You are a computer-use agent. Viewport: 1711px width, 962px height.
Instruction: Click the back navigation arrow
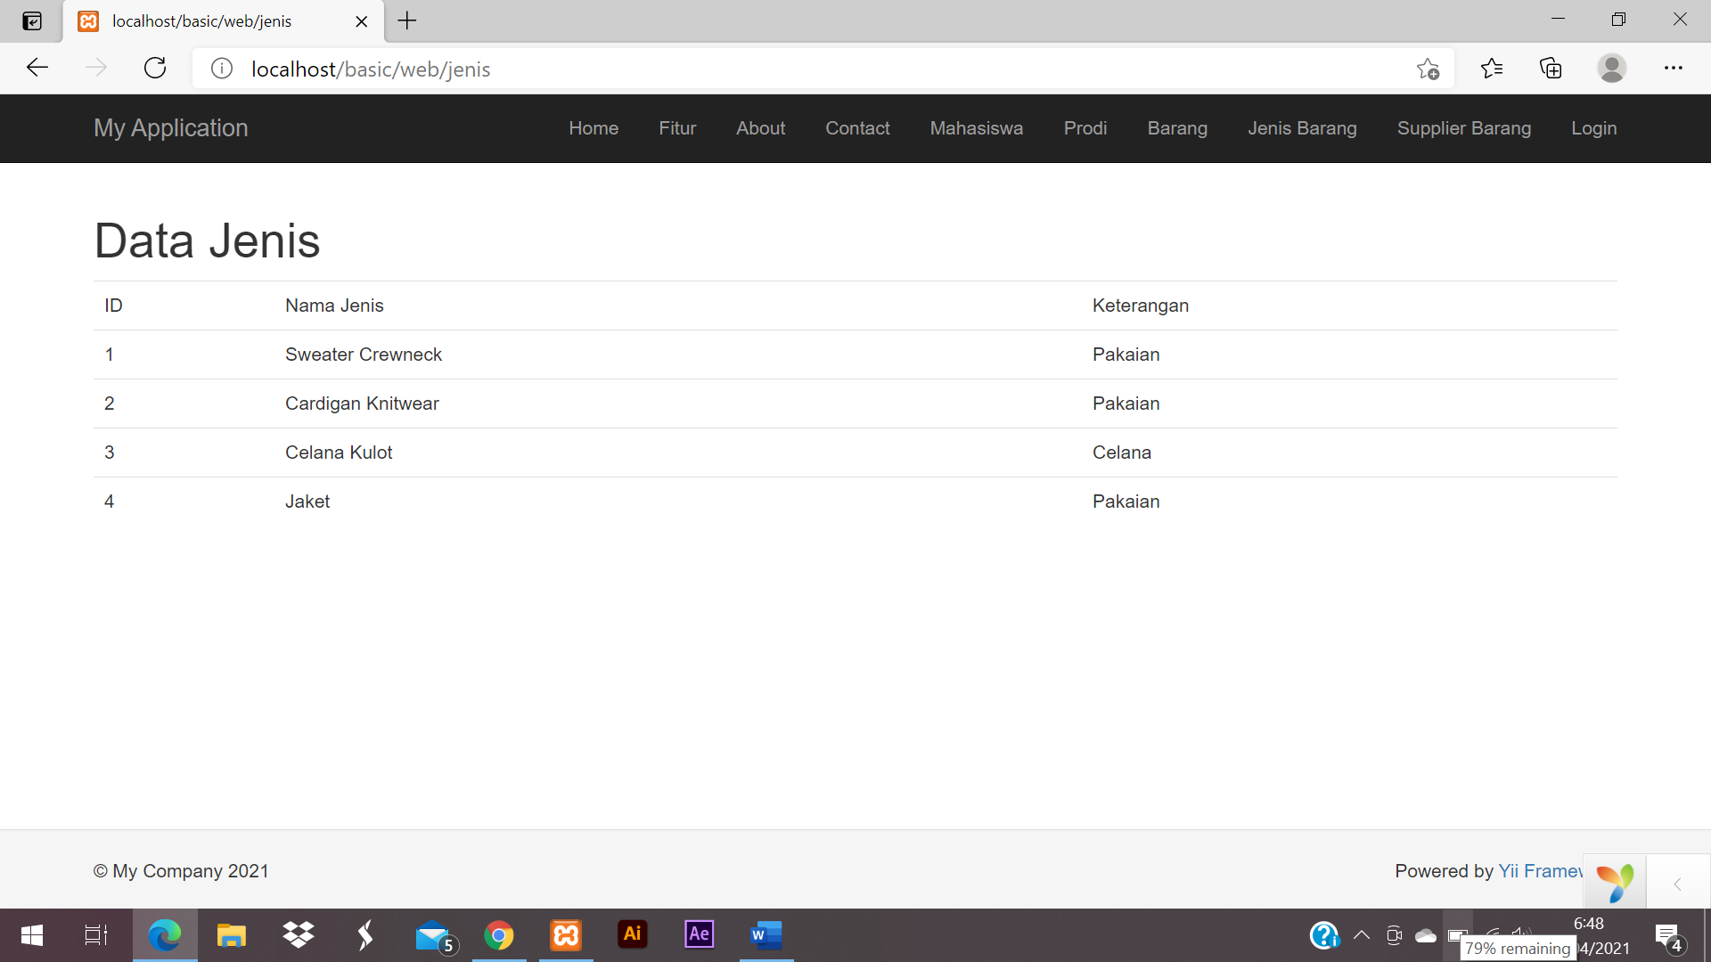point(37,69)
